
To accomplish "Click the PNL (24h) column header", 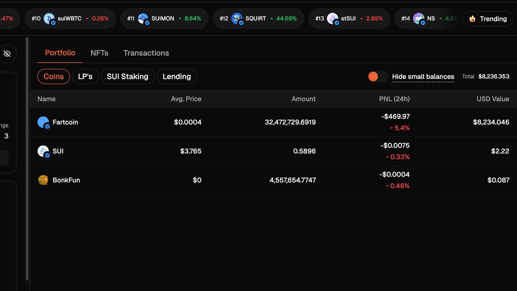I will [394, 99].
